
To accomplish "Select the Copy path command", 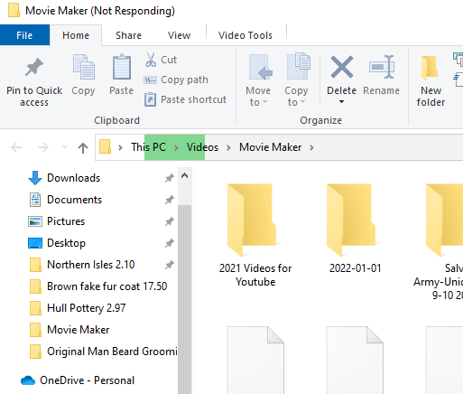I will 176,80.
